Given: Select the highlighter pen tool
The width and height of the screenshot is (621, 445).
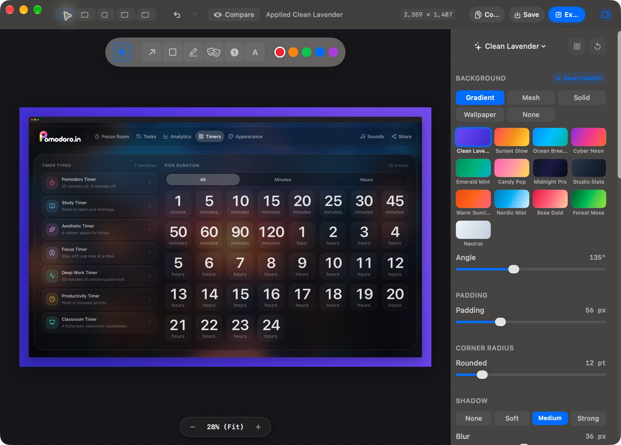Looking at the screenshot, I should coord(193,52).
